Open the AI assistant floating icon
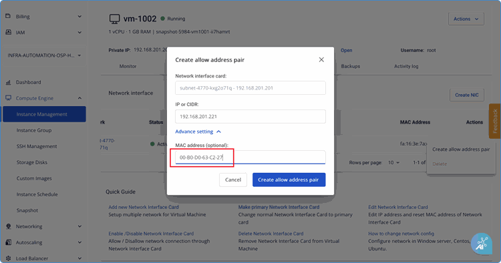Viewport: 501px width, 263px height. [482, 244]
